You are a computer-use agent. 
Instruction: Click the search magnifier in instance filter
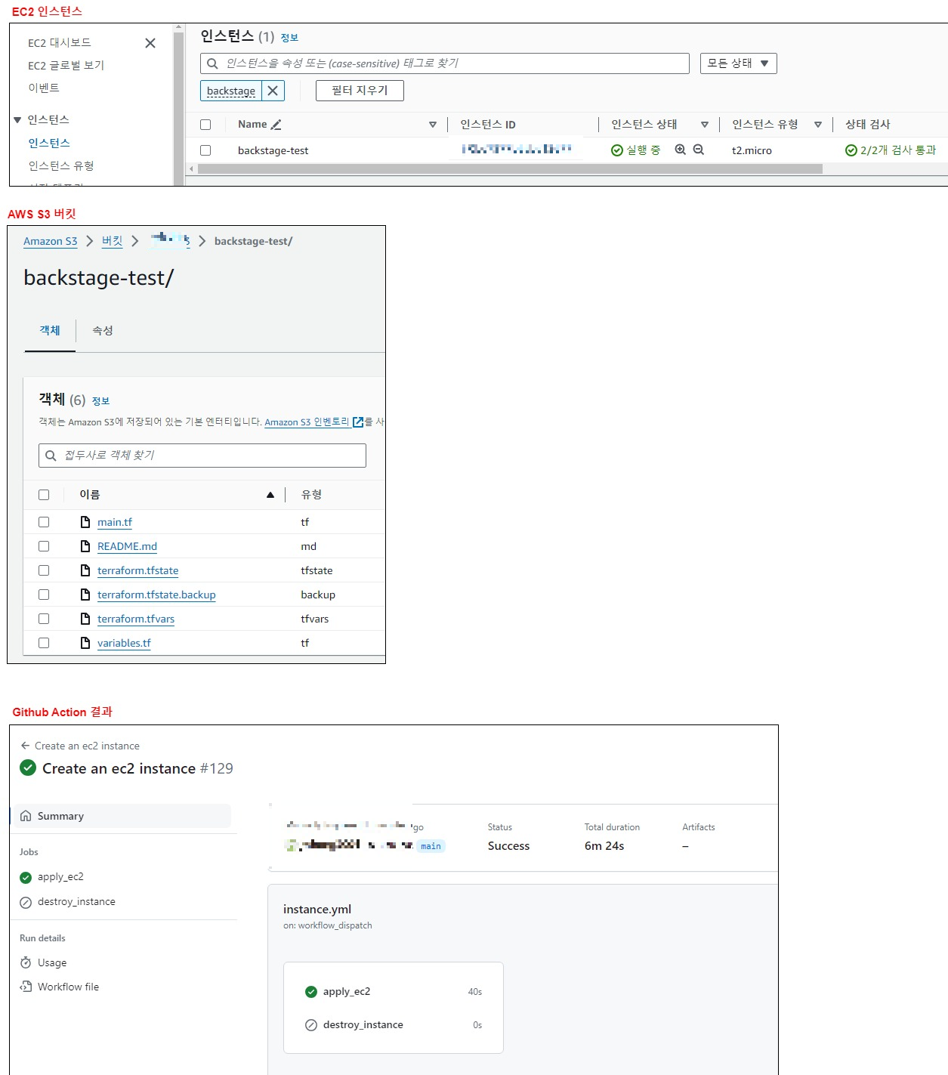point(212,63)
